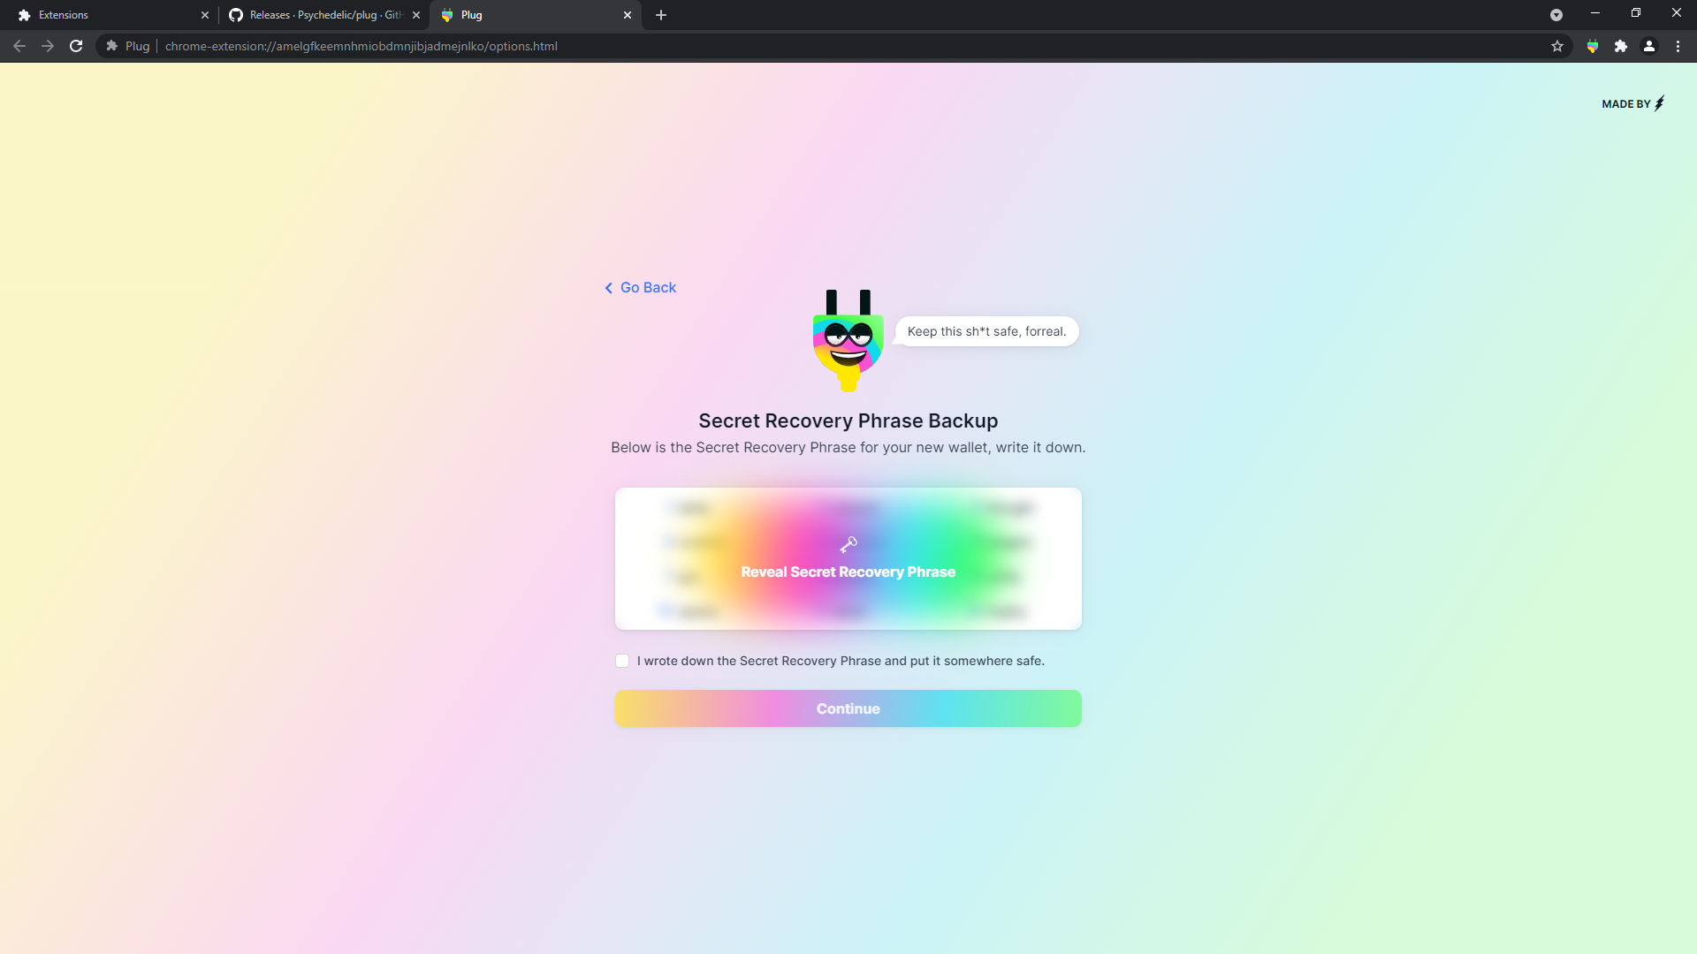Bookmark this page with the star icon
This screenshot has height=954, width=1697.
click(x=1557, y=46)
